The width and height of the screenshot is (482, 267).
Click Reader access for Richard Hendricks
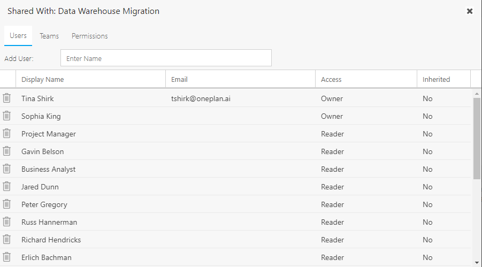pyautogui.click(x=366, y=240)
